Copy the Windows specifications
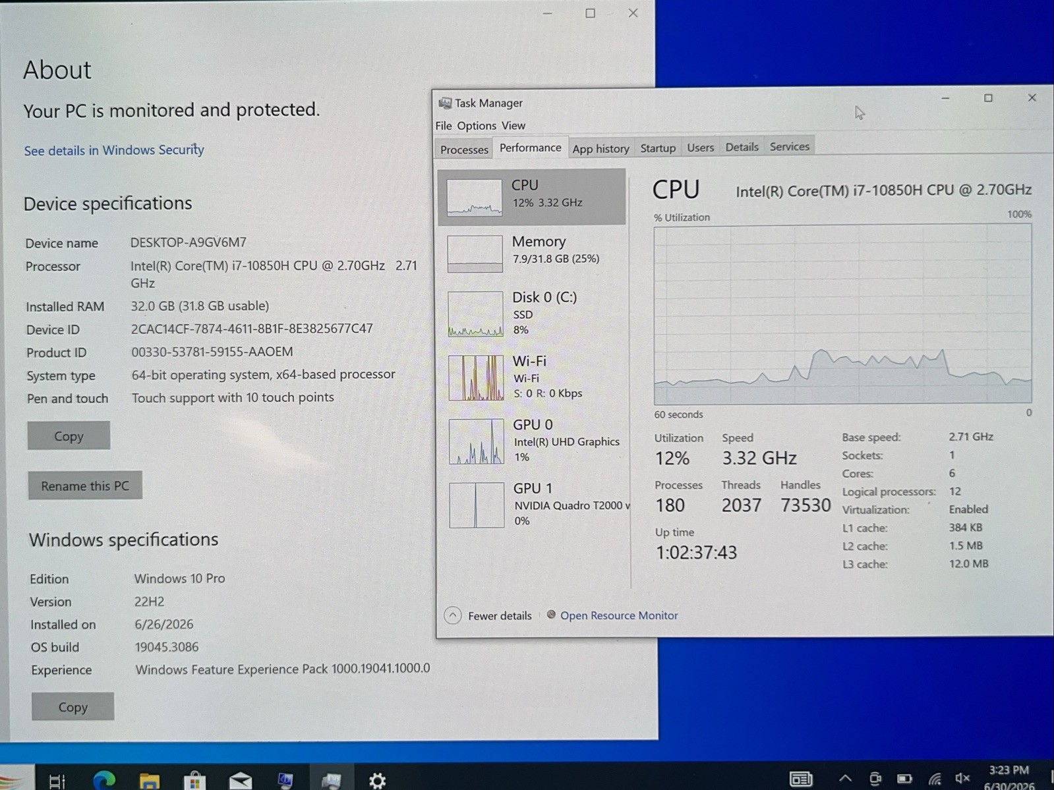This screenshot has height=790, width=1054. click(x=73, y=706)
